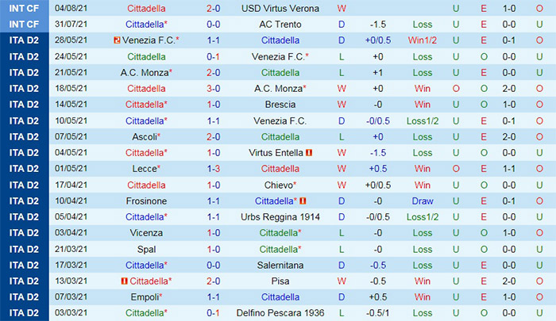The width and height of the screenshot is (556, 321).
Task: Open the USD Virtus Verona team link
Action: pos(280,8)
